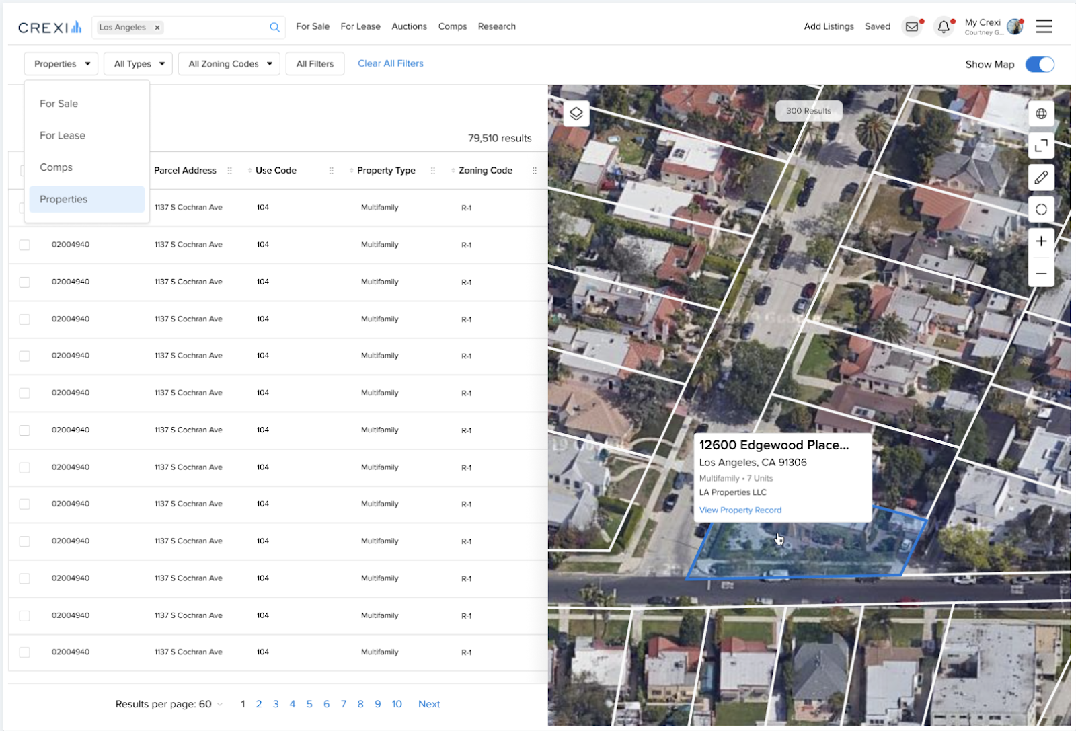Screen dimensions: 1076x731
Task: Open the All Types dropdown
Action: pyautogui.click(x=138, y=63)
